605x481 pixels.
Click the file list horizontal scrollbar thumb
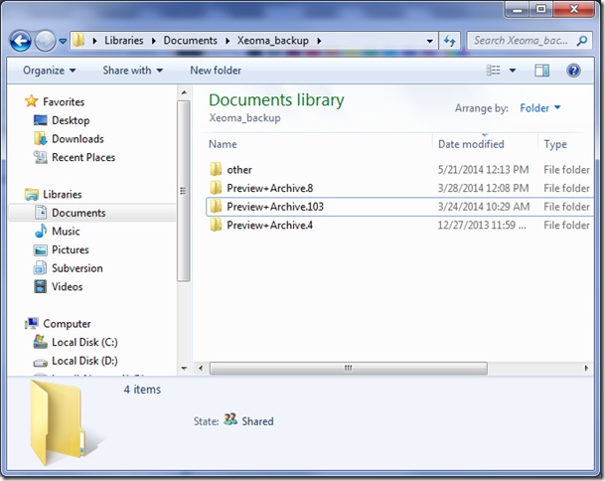coord(348,368)
